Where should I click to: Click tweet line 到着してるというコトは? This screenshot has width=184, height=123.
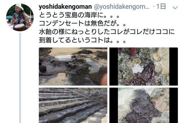[83, 40]
